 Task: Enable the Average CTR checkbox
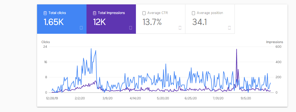(x=144, y=13)
